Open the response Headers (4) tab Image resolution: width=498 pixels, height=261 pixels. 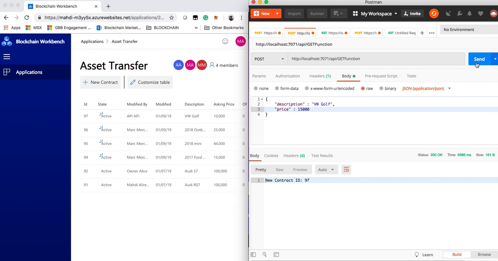pos(294,156)
